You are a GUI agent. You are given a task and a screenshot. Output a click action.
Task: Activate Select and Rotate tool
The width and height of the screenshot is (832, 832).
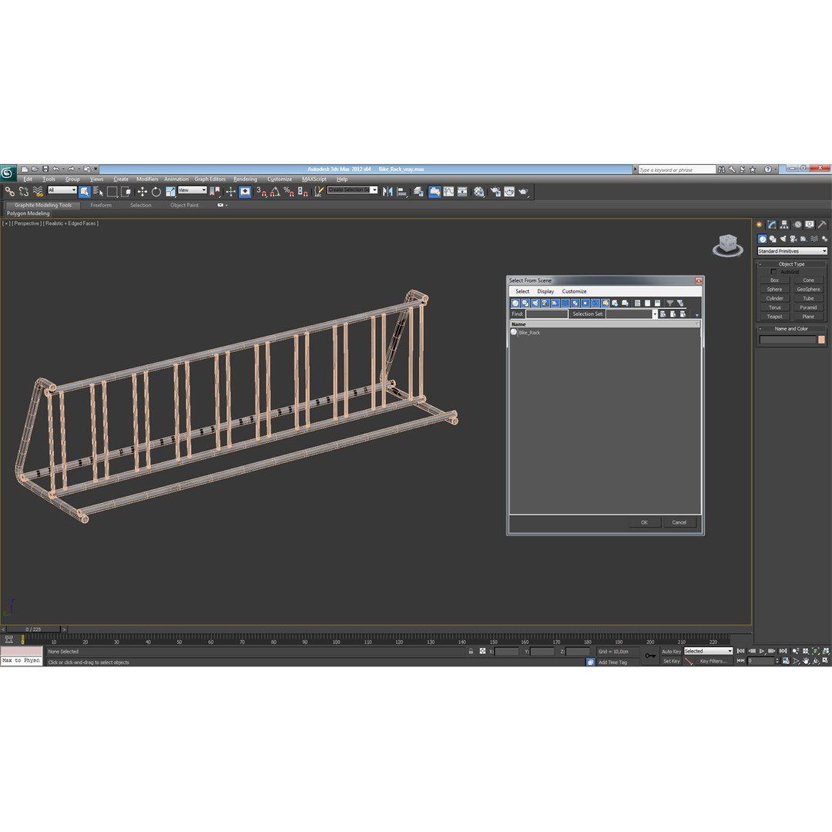point(156,192)
